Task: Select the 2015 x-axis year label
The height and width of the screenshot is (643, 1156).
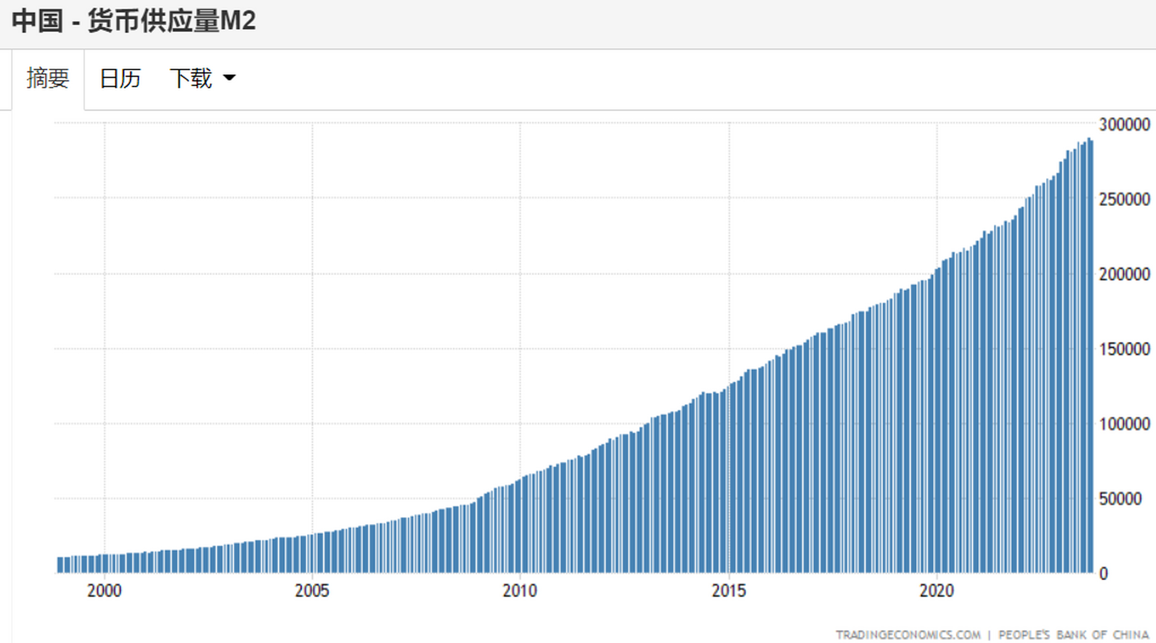Action: 729,590
